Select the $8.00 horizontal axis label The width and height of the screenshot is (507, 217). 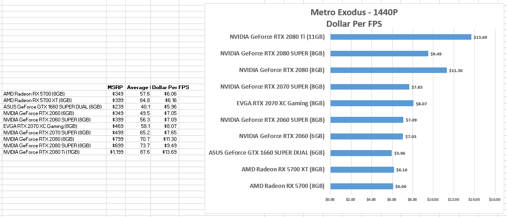(412, 199)
